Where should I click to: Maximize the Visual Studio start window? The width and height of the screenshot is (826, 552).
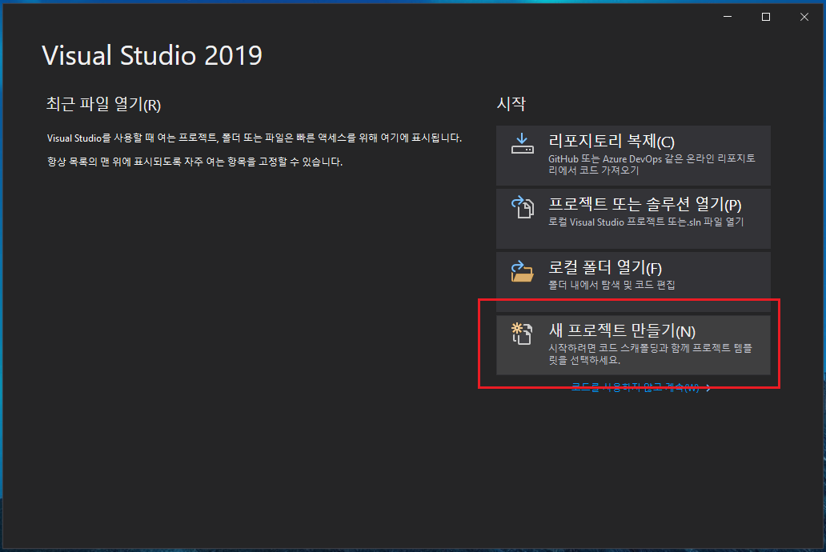[766, 17]
